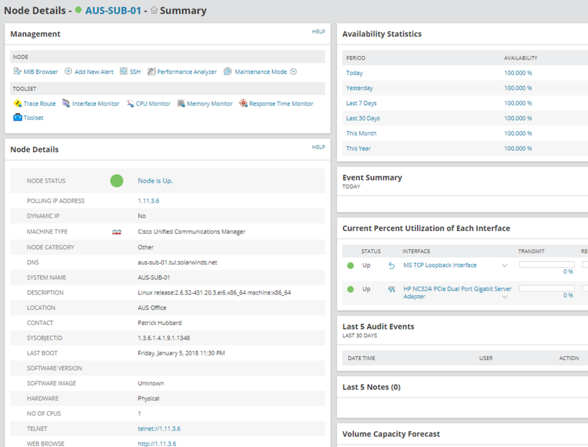The width and height of the screenshot is (588, 447).
Task: Click the Maintenance Mode wrench icon
Action: pos(227,71)
